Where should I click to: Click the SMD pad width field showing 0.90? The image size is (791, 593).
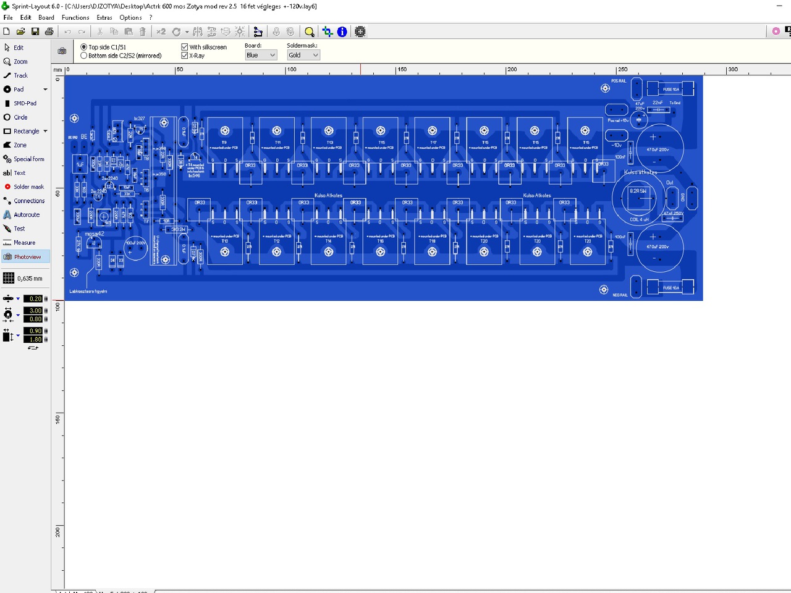(33, 331)
